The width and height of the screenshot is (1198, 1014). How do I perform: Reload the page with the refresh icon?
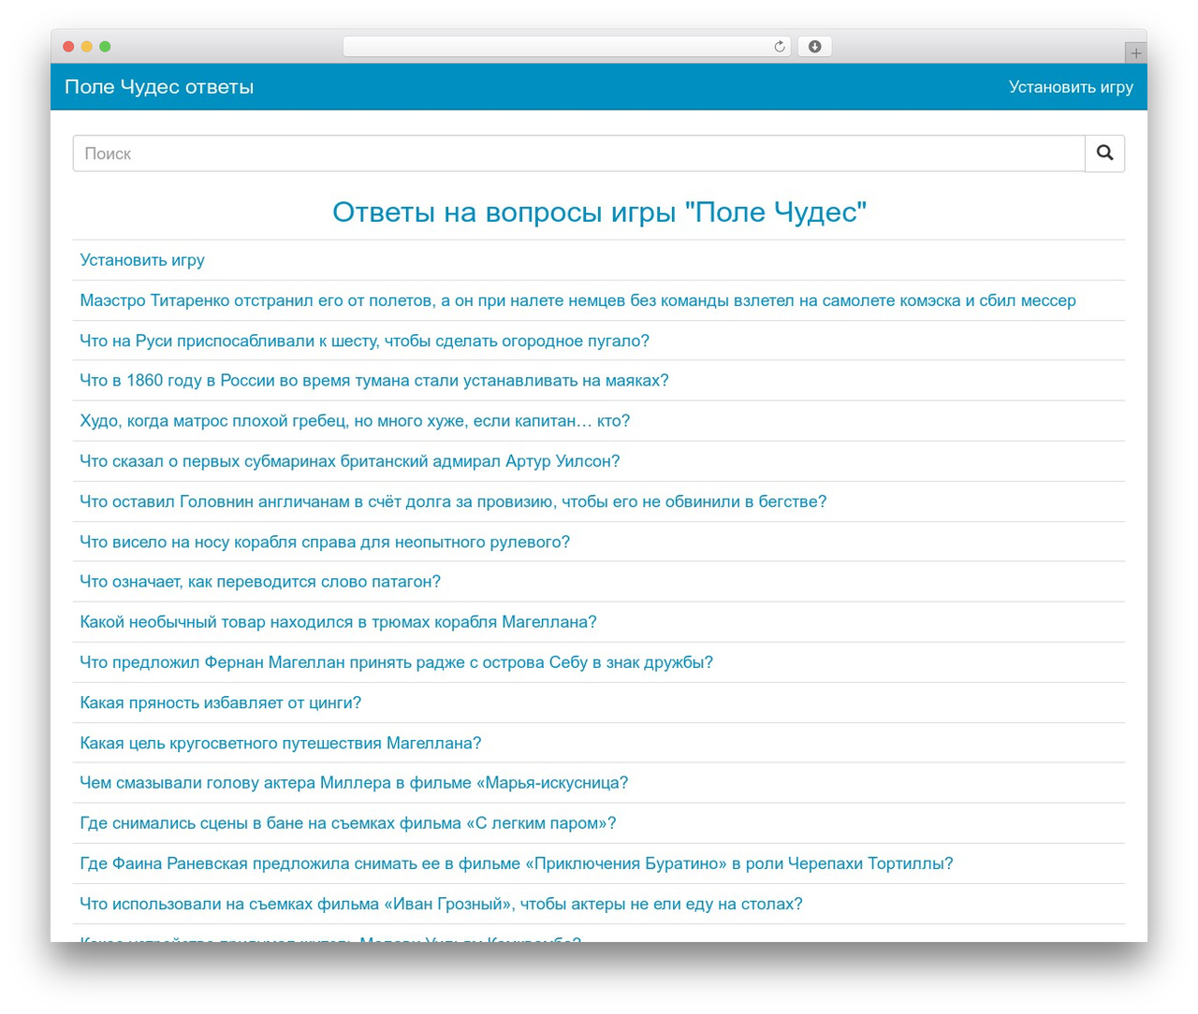click(x=780, y=47)
